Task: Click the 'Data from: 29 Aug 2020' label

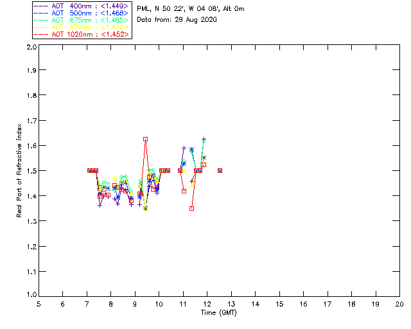Action: 177,20
